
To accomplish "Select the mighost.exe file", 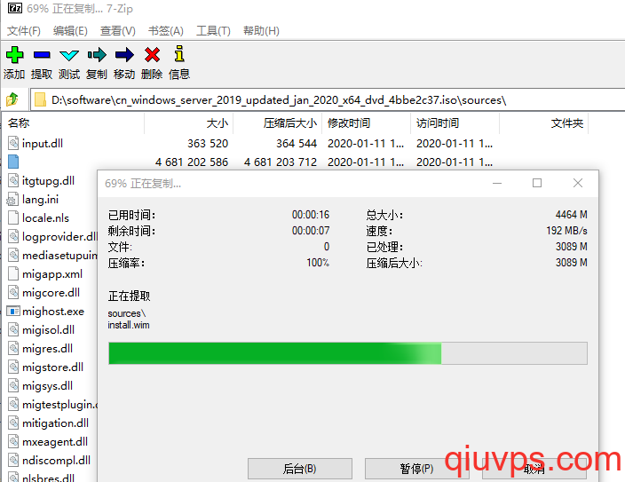I will pos(53,312).
